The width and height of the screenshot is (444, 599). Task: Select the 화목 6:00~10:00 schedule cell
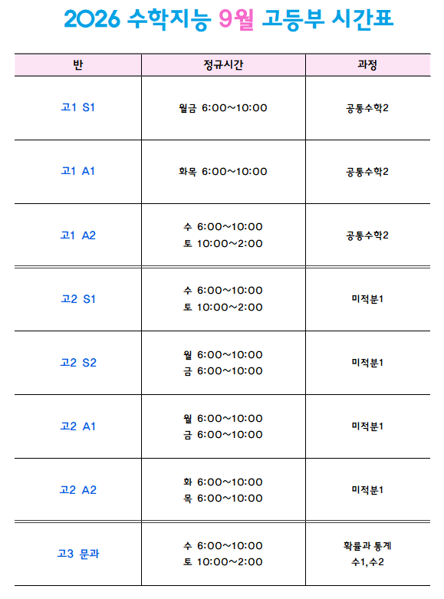(x=223, y=172)
